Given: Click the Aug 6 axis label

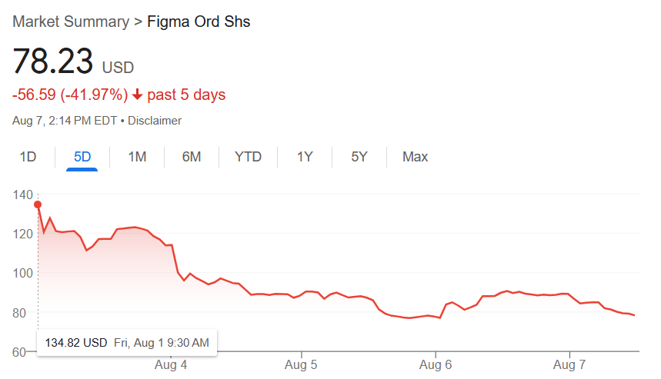Looking at the screenshot, I should (x=436, y=364).
